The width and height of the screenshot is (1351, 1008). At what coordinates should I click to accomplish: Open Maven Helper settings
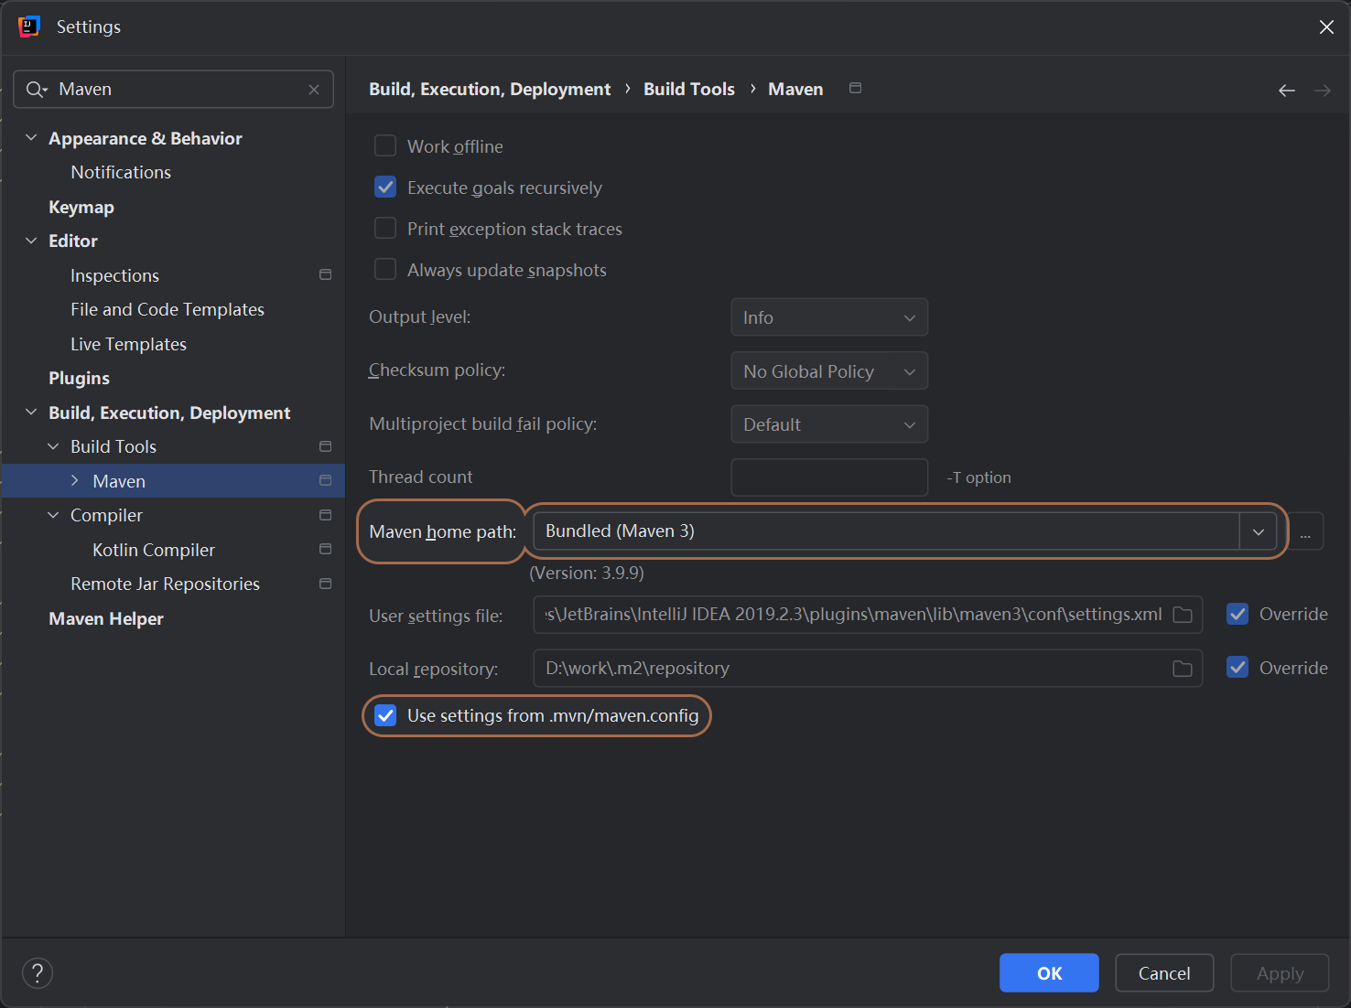106,618
